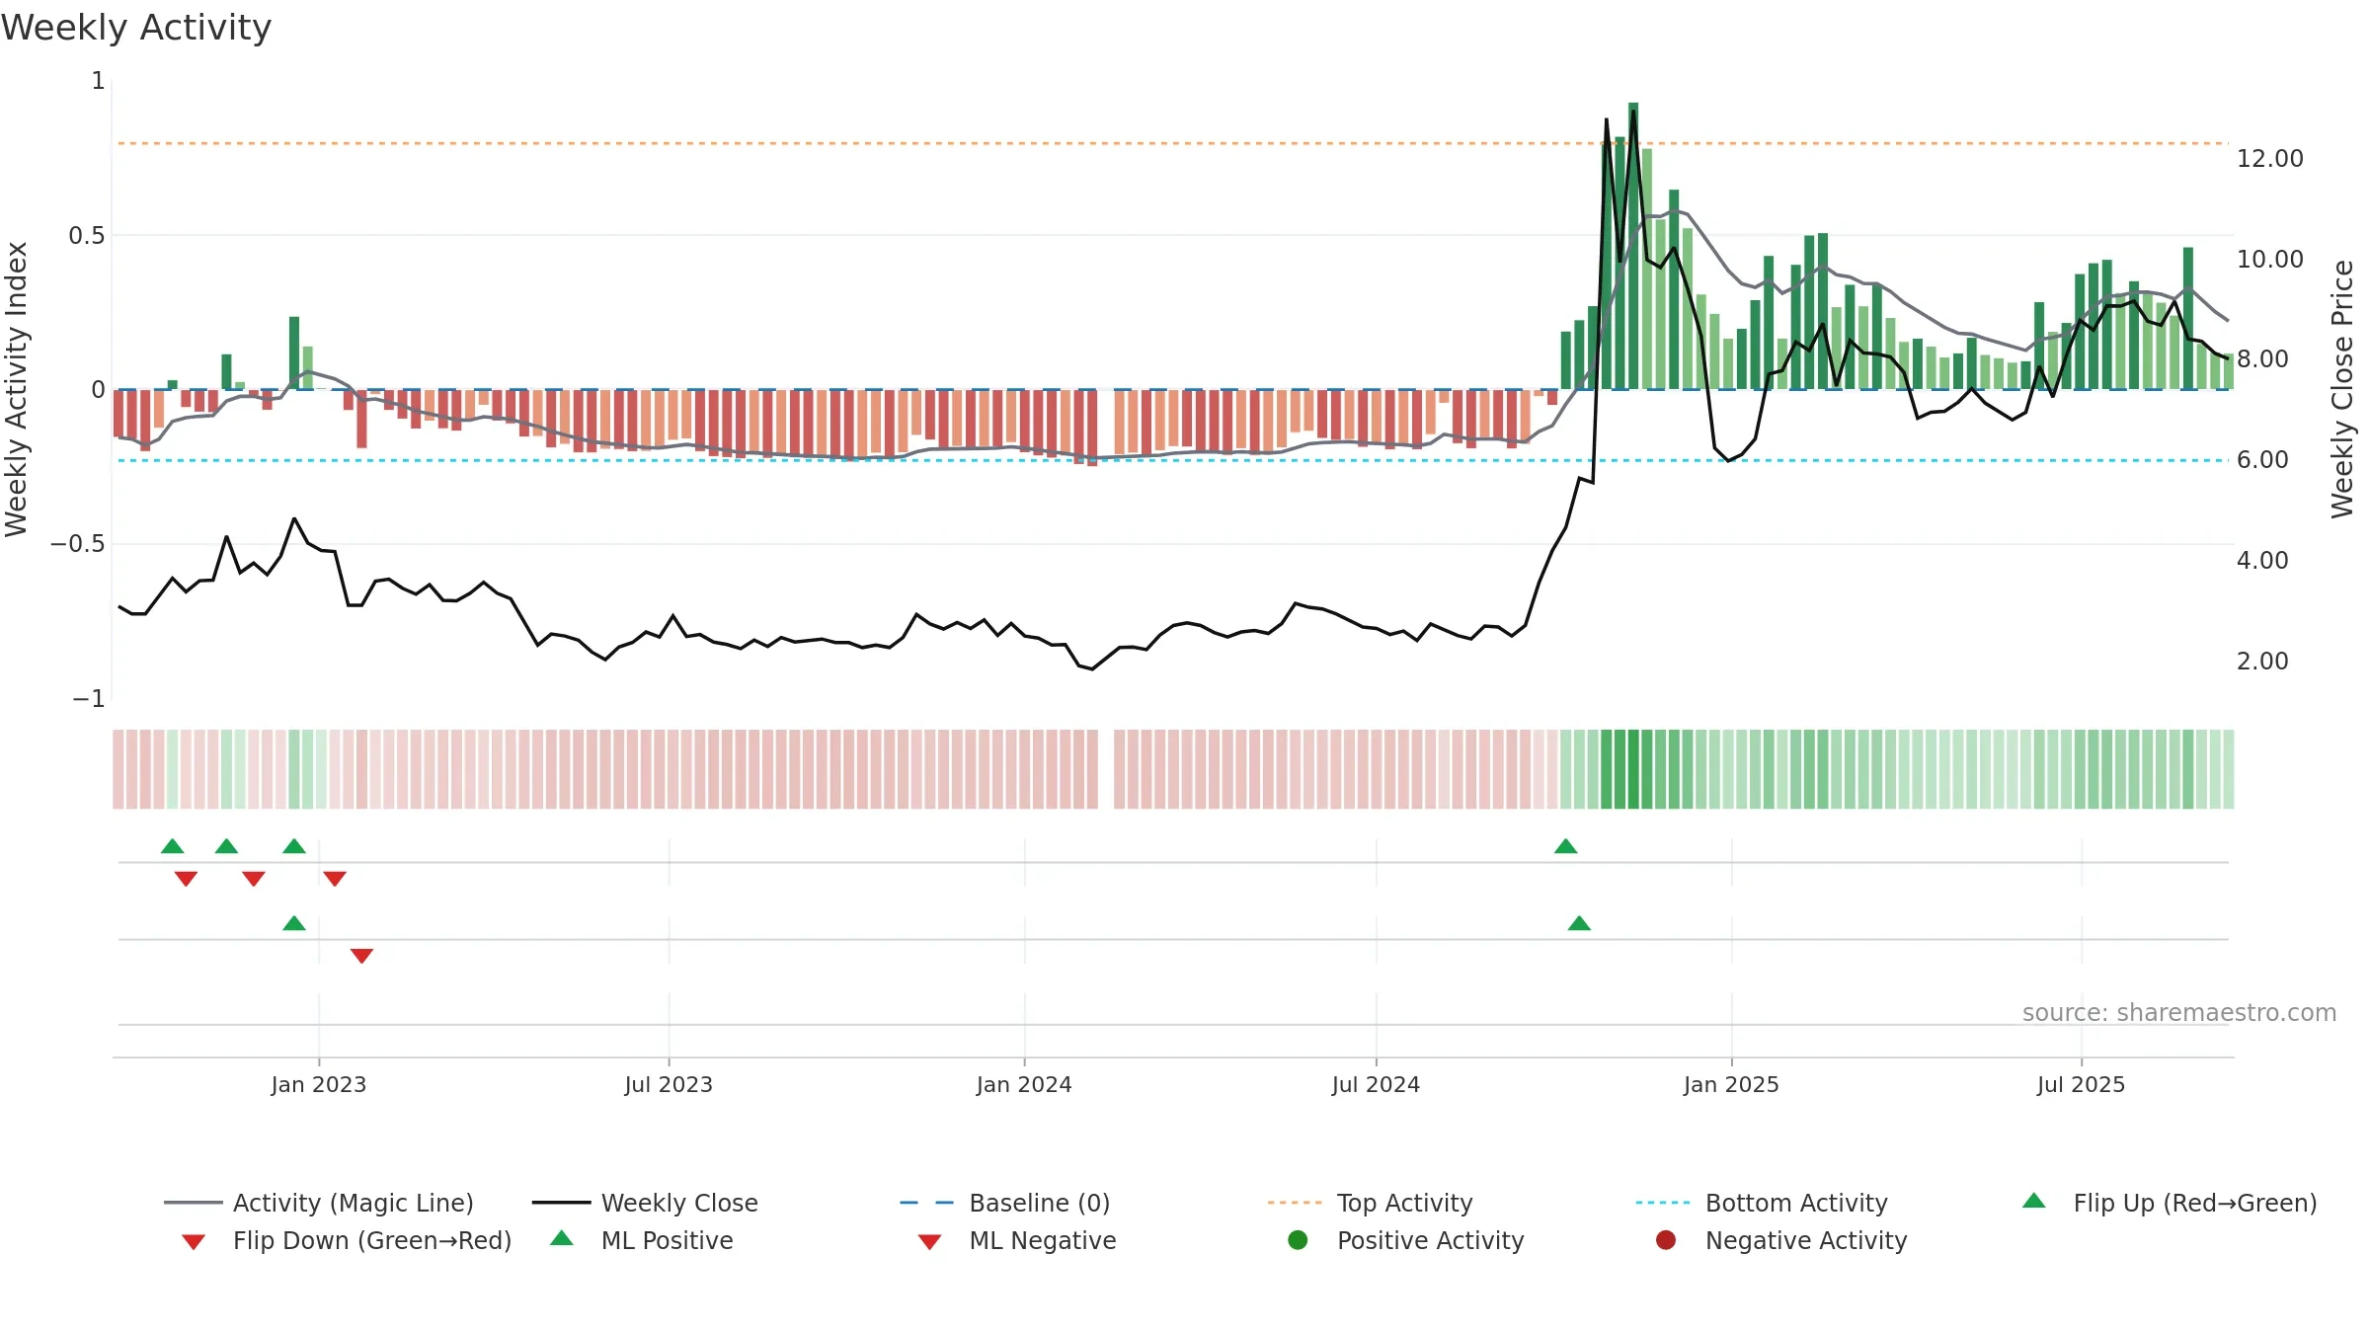Viewport: 2370px width, 1333px height.
Task: Click the 12.00 price axis label
Action: click(2269, 158)
